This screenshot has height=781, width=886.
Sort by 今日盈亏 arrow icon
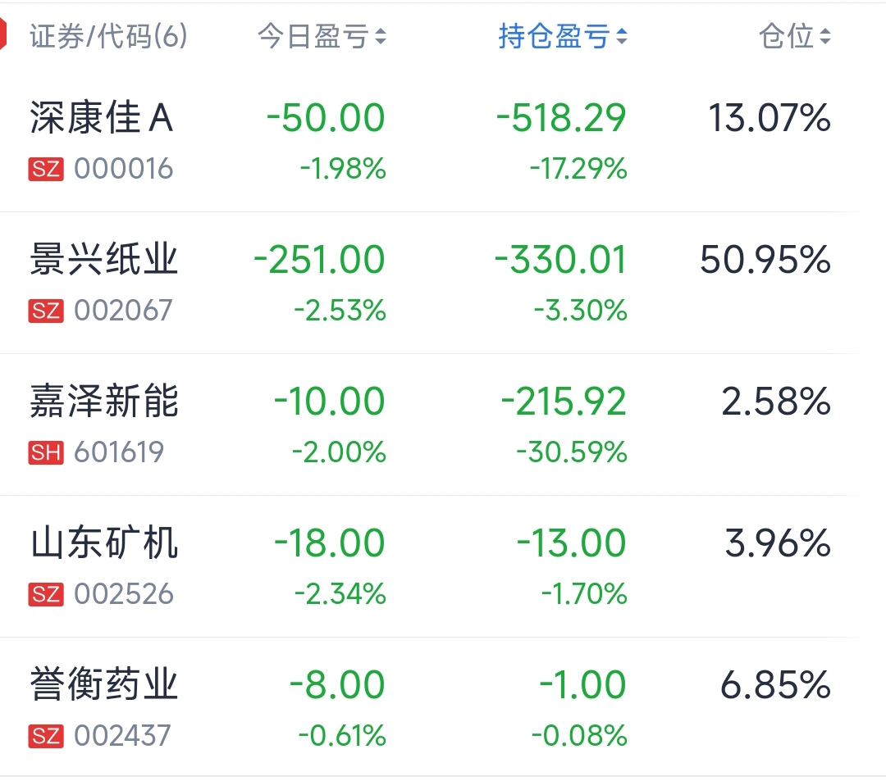381,37
